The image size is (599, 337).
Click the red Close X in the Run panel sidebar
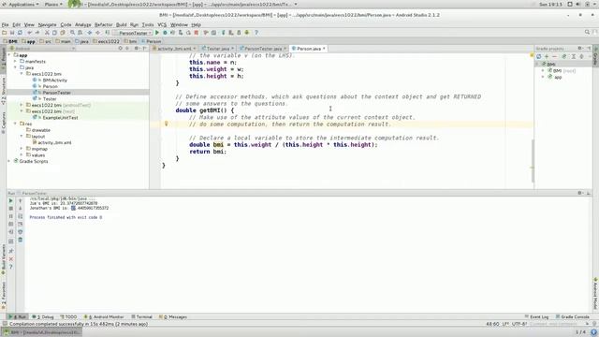(10, 259)
